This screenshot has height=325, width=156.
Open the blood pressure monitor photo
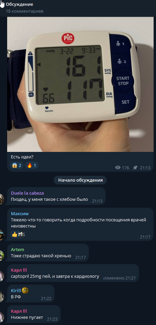[80, 84]
